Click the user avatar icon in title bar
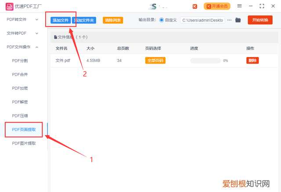 153,7
